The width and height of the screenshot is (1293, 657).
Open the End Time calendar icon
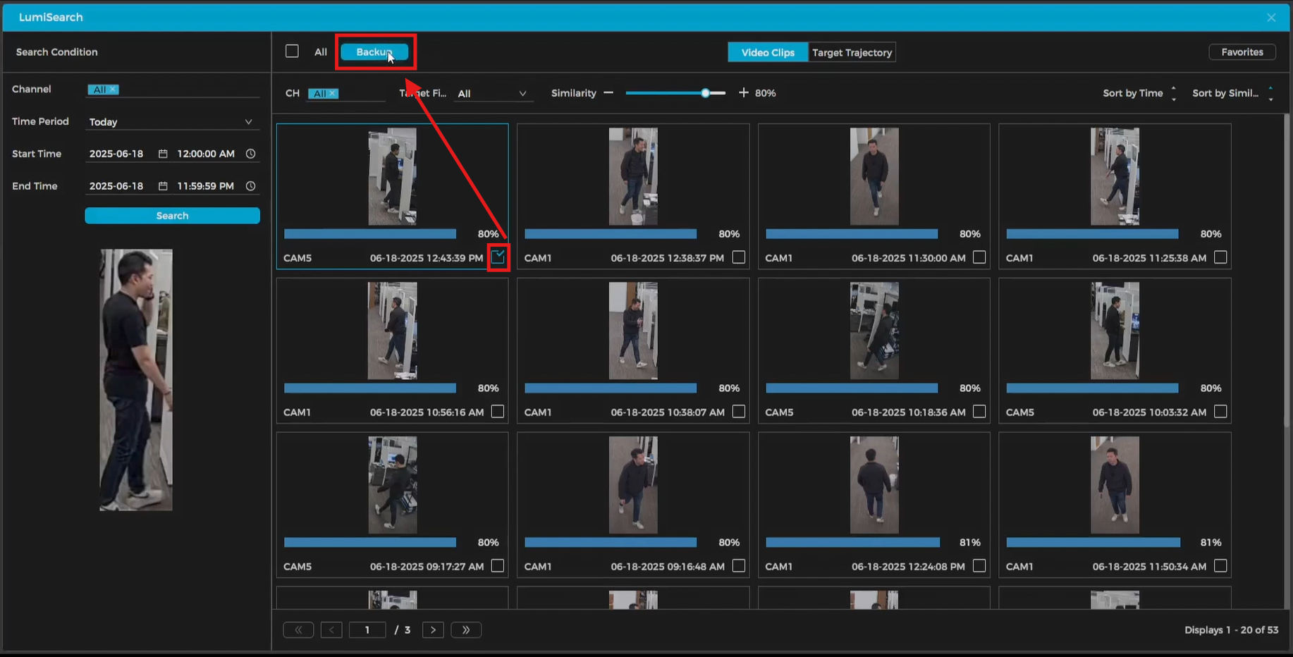pyautogui.click(x=163, y=186)
